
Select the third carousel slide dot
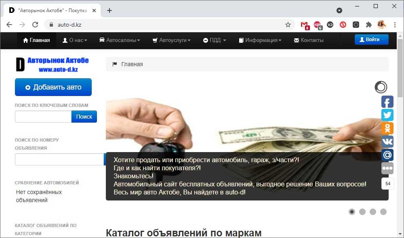[373, 212]
